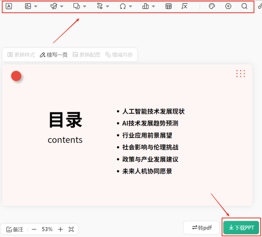Insert a chart using the bar chart icon
Screen dimensions: 262x237
[145, 6]
